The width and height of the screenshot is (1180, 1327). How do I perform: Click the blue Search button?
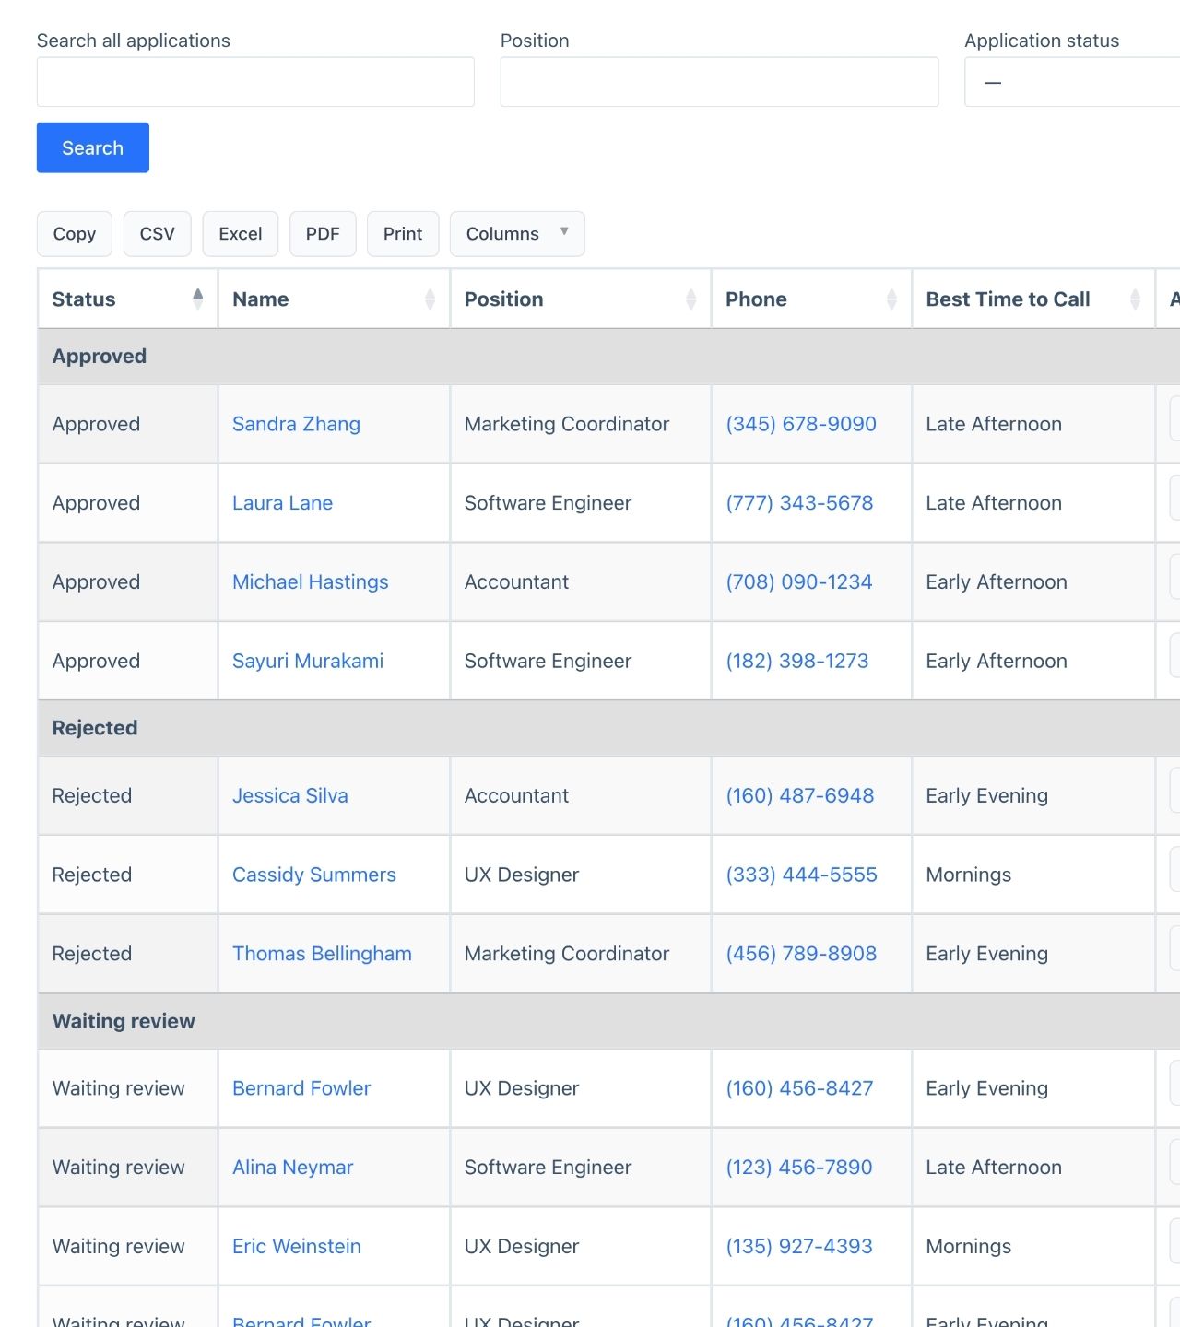pyautogui.click(x=92, y=147)
